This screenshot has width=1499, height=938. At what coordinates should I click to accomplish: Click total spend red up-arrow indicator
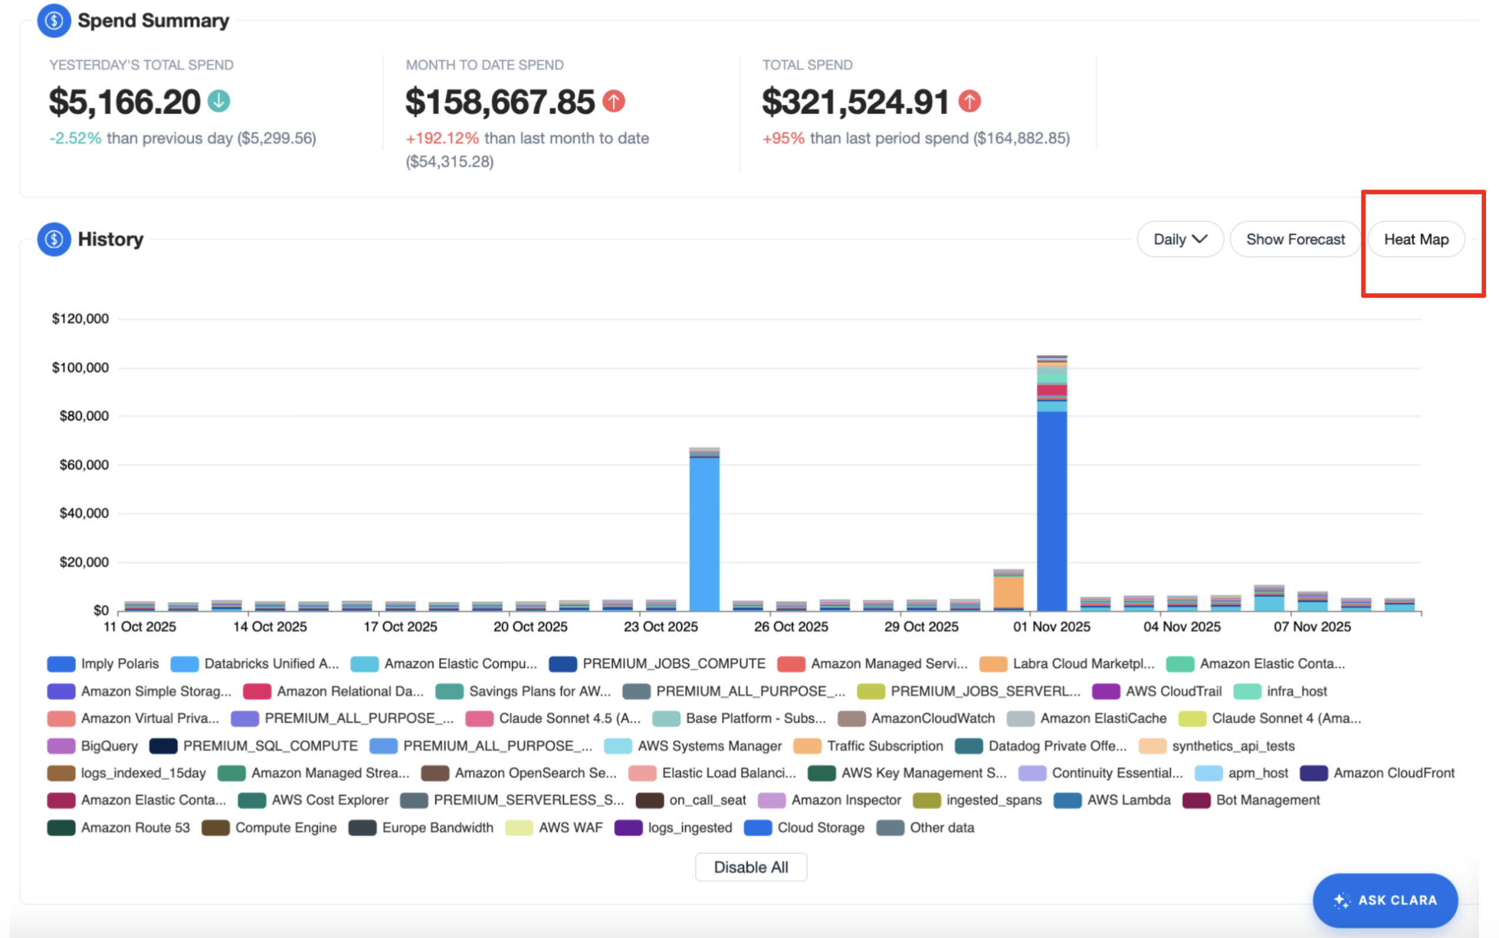pos(970,101)
